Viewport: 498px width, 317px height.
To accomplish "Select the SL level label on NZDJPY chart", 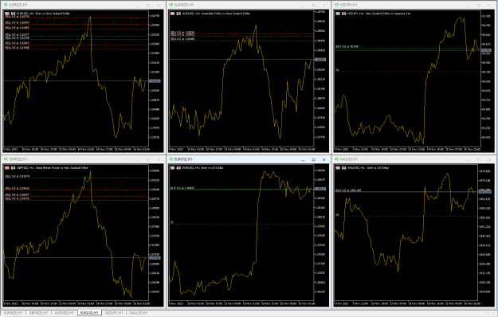I will (337, 70).
